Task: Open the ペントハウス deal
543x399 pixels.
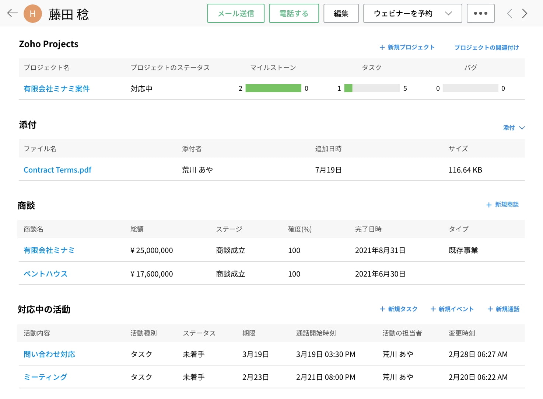Action: (x=46, y=274)
